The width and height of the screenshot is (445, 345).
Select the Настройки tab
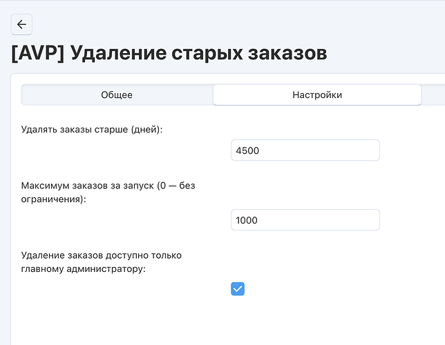pyautogui.click(x=317, y=95)
